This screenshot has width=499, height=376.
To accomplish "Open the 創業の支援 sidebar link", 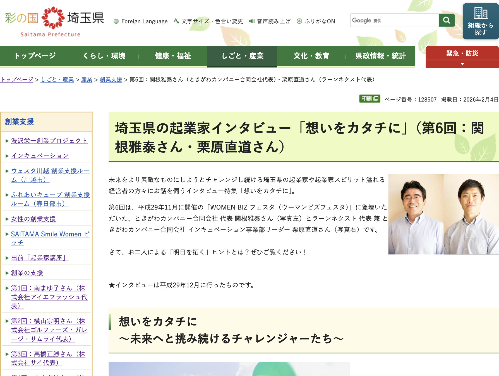I will coord(27,273).
